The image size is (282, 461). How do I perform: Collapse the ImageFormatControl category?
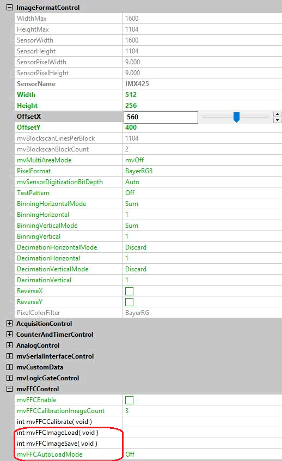[9, 8]
